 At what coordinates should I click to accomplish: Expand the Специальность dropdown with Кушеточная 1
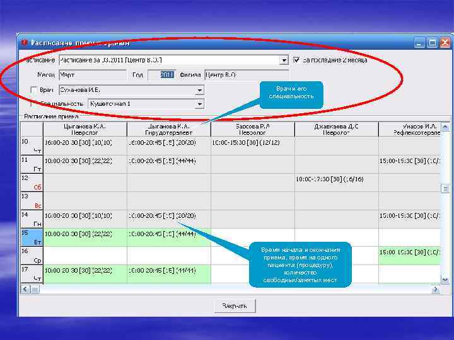(199, 104)
